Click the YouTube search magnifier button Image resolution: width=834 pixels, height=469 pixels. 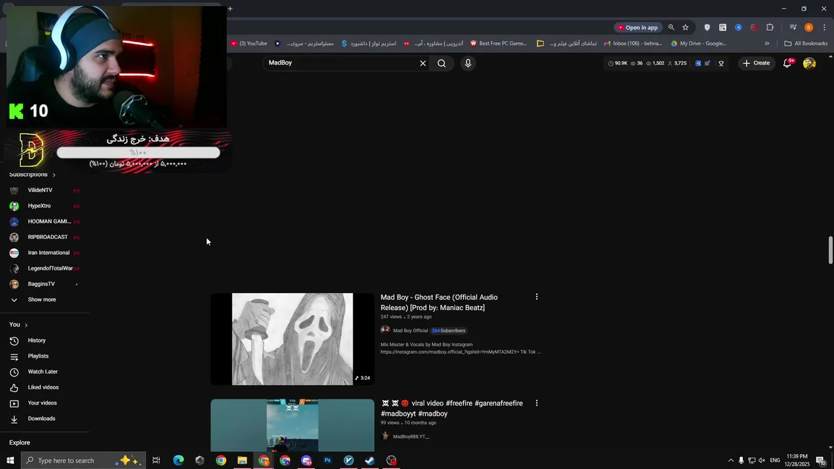click(442, 63)
